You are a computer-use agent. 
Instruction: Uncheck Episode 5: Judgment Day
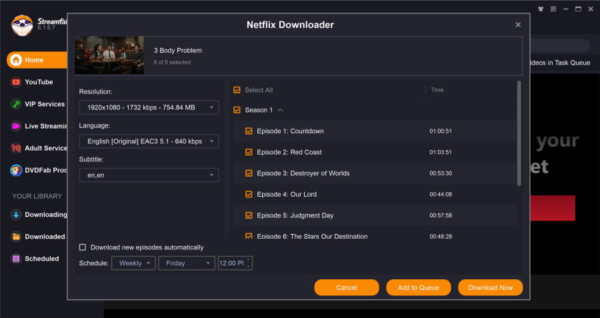(x=249, y=215)
